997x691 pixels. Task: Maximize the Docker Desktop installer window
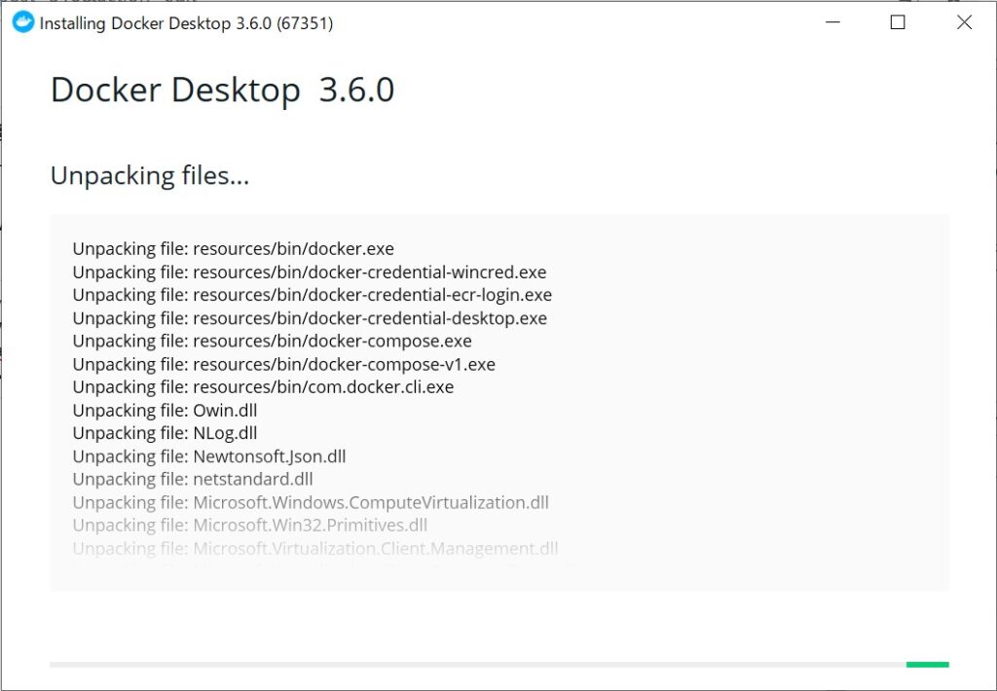coord(898,23)
